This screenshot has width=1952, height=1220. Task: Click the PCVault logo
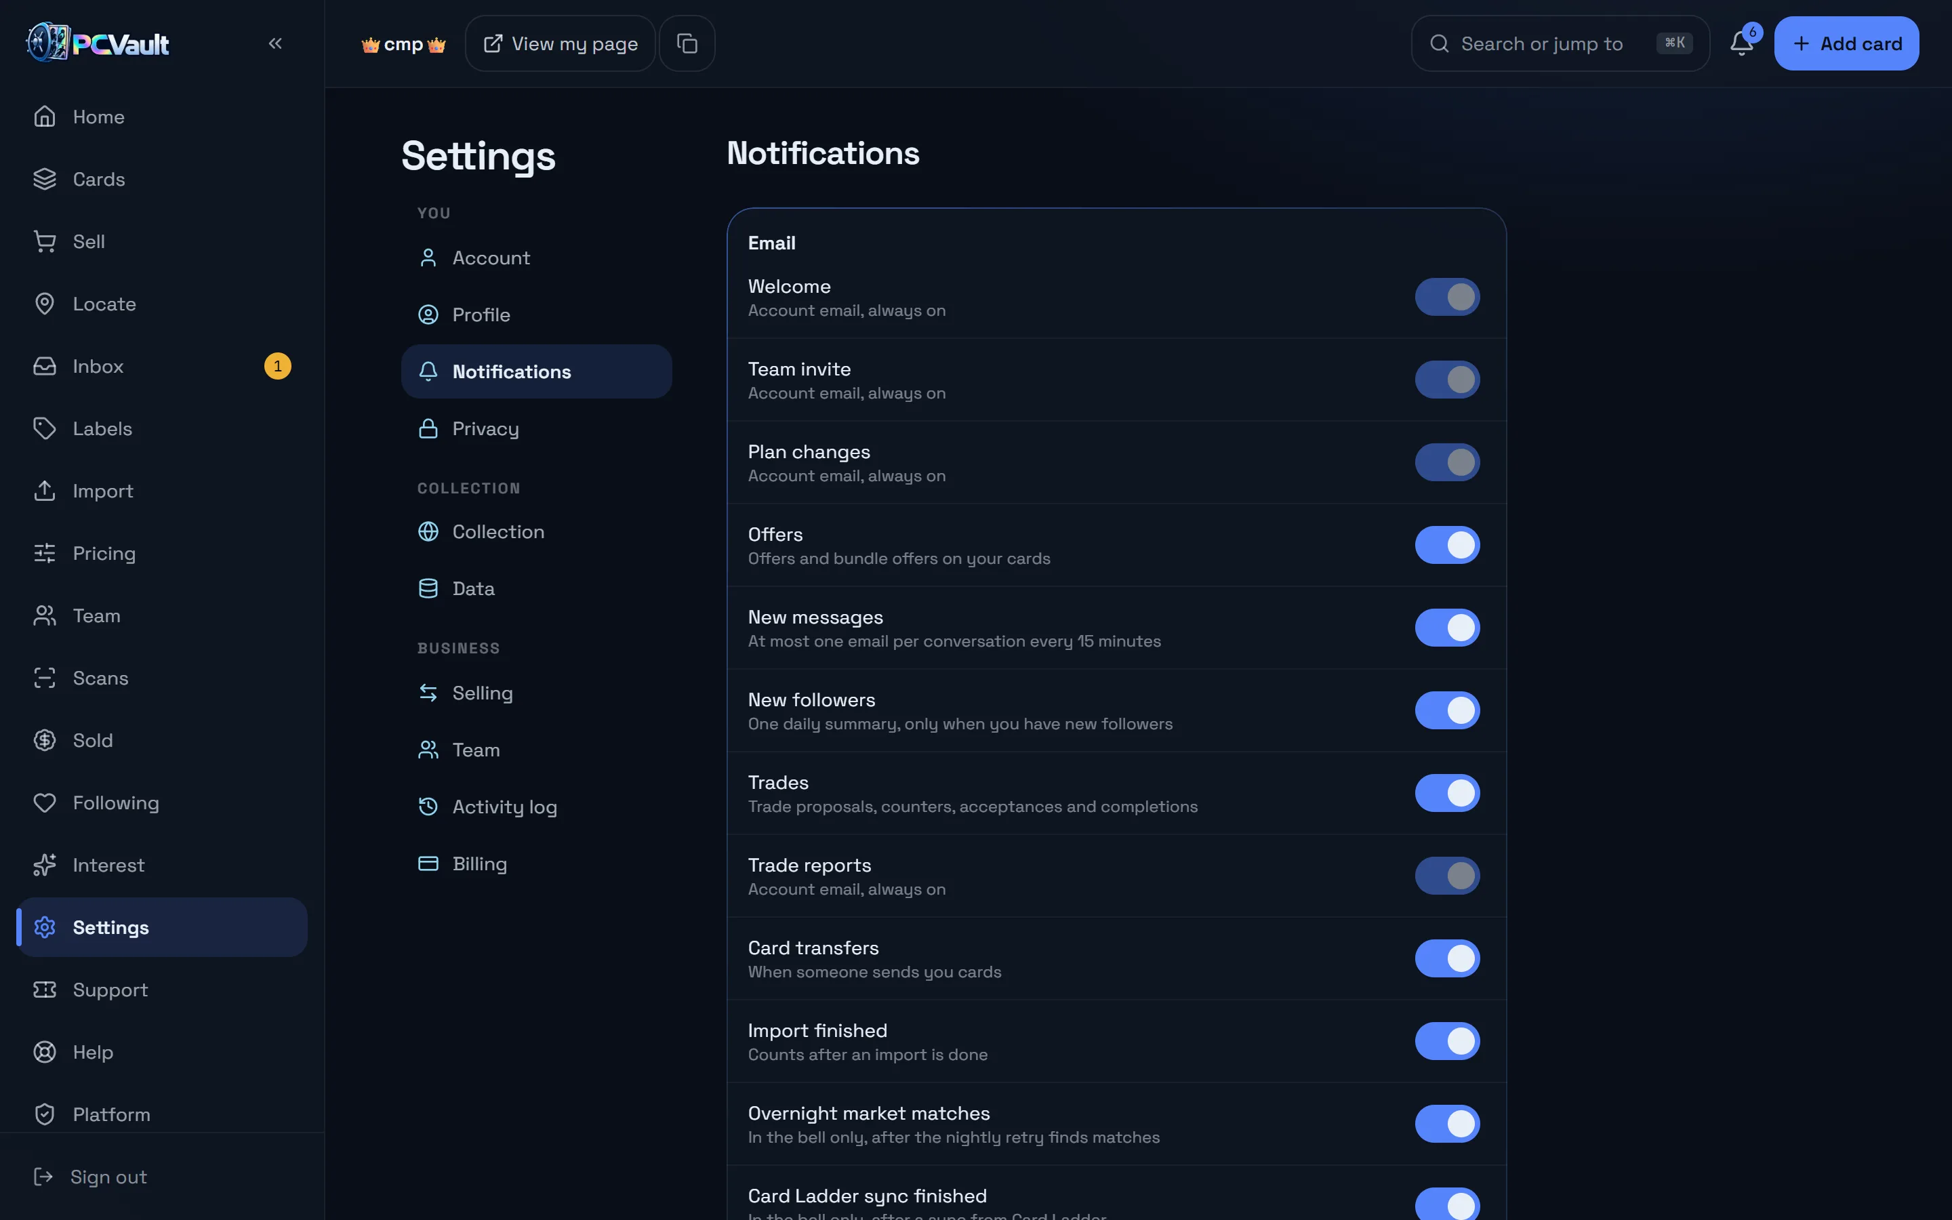coord(98,43)
